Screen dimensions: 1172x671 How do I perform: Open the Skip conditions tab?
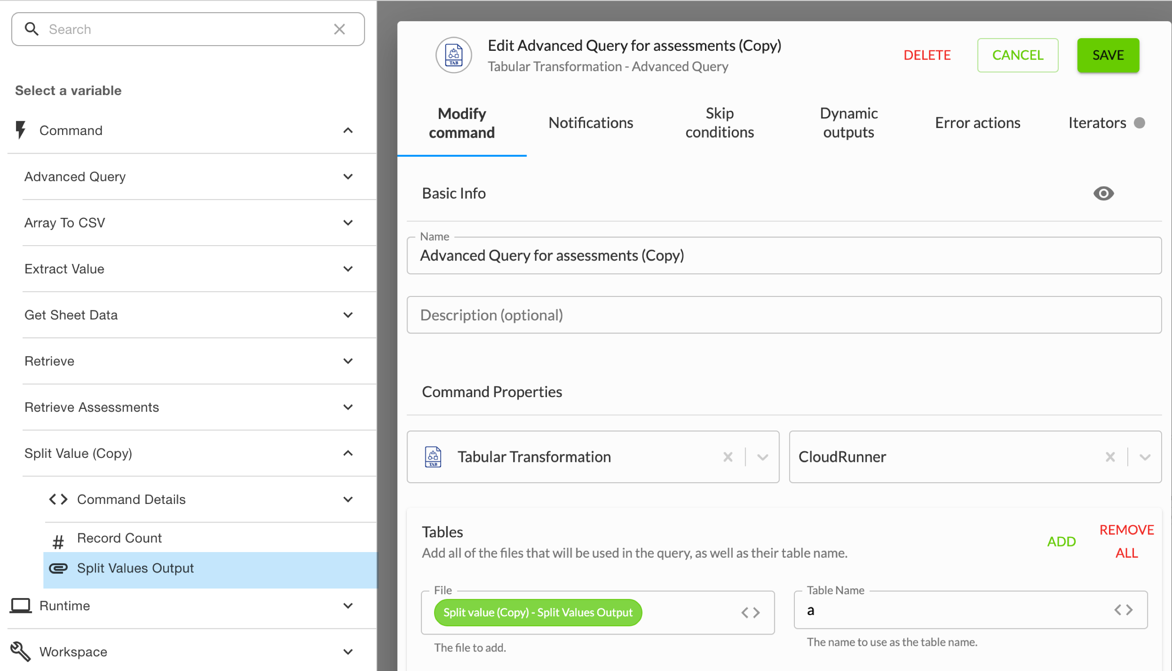point(719,123)
